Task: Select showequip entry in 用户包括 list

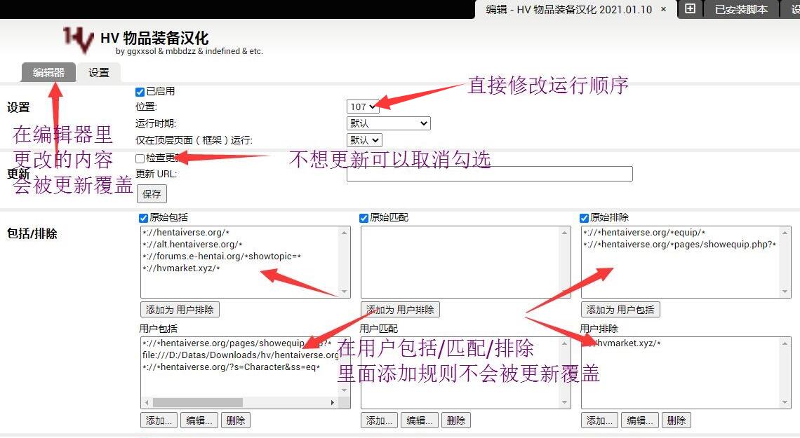Action: pos(236,343)
